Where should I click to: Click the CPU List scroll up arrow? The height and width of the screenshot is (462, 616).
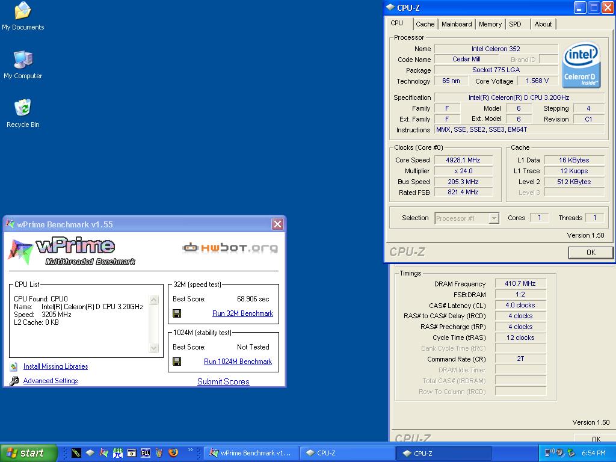click(154, 300)
